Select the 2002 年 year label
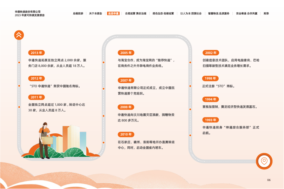The image size is (284, 189). pyautogui.click(x=211, y=53)
